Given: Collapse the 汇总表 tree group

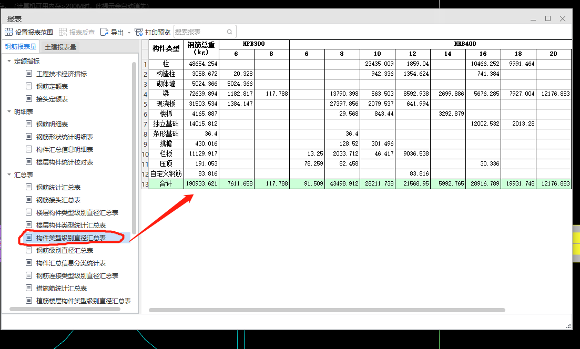Looking at the screenshot, I should click(9, 174).
